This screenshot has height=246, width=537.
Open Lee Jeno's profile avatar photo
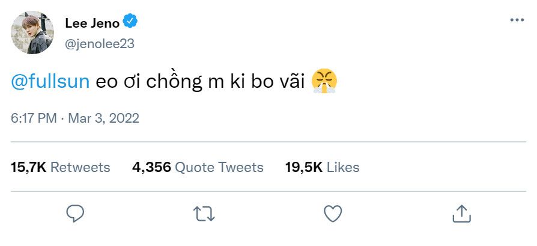[32, 32]
